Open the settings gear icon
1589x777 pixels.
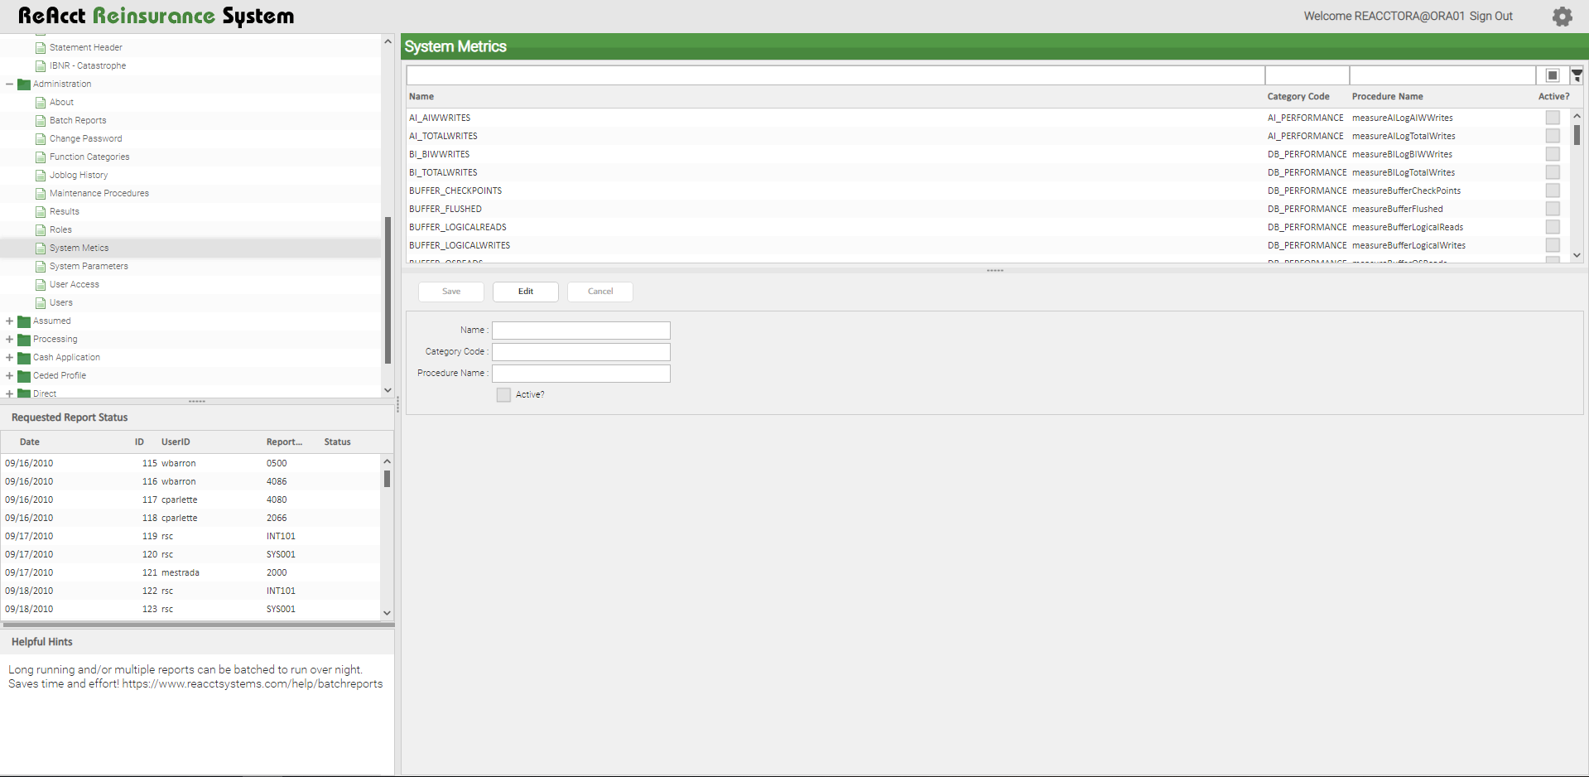pyautogui.click(x=1562, y=17)
